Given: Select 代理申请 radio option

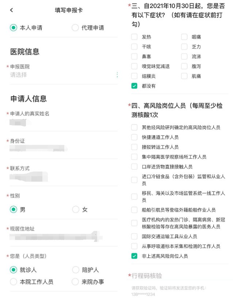Looking at the screenshot, I should coord(76,28).
